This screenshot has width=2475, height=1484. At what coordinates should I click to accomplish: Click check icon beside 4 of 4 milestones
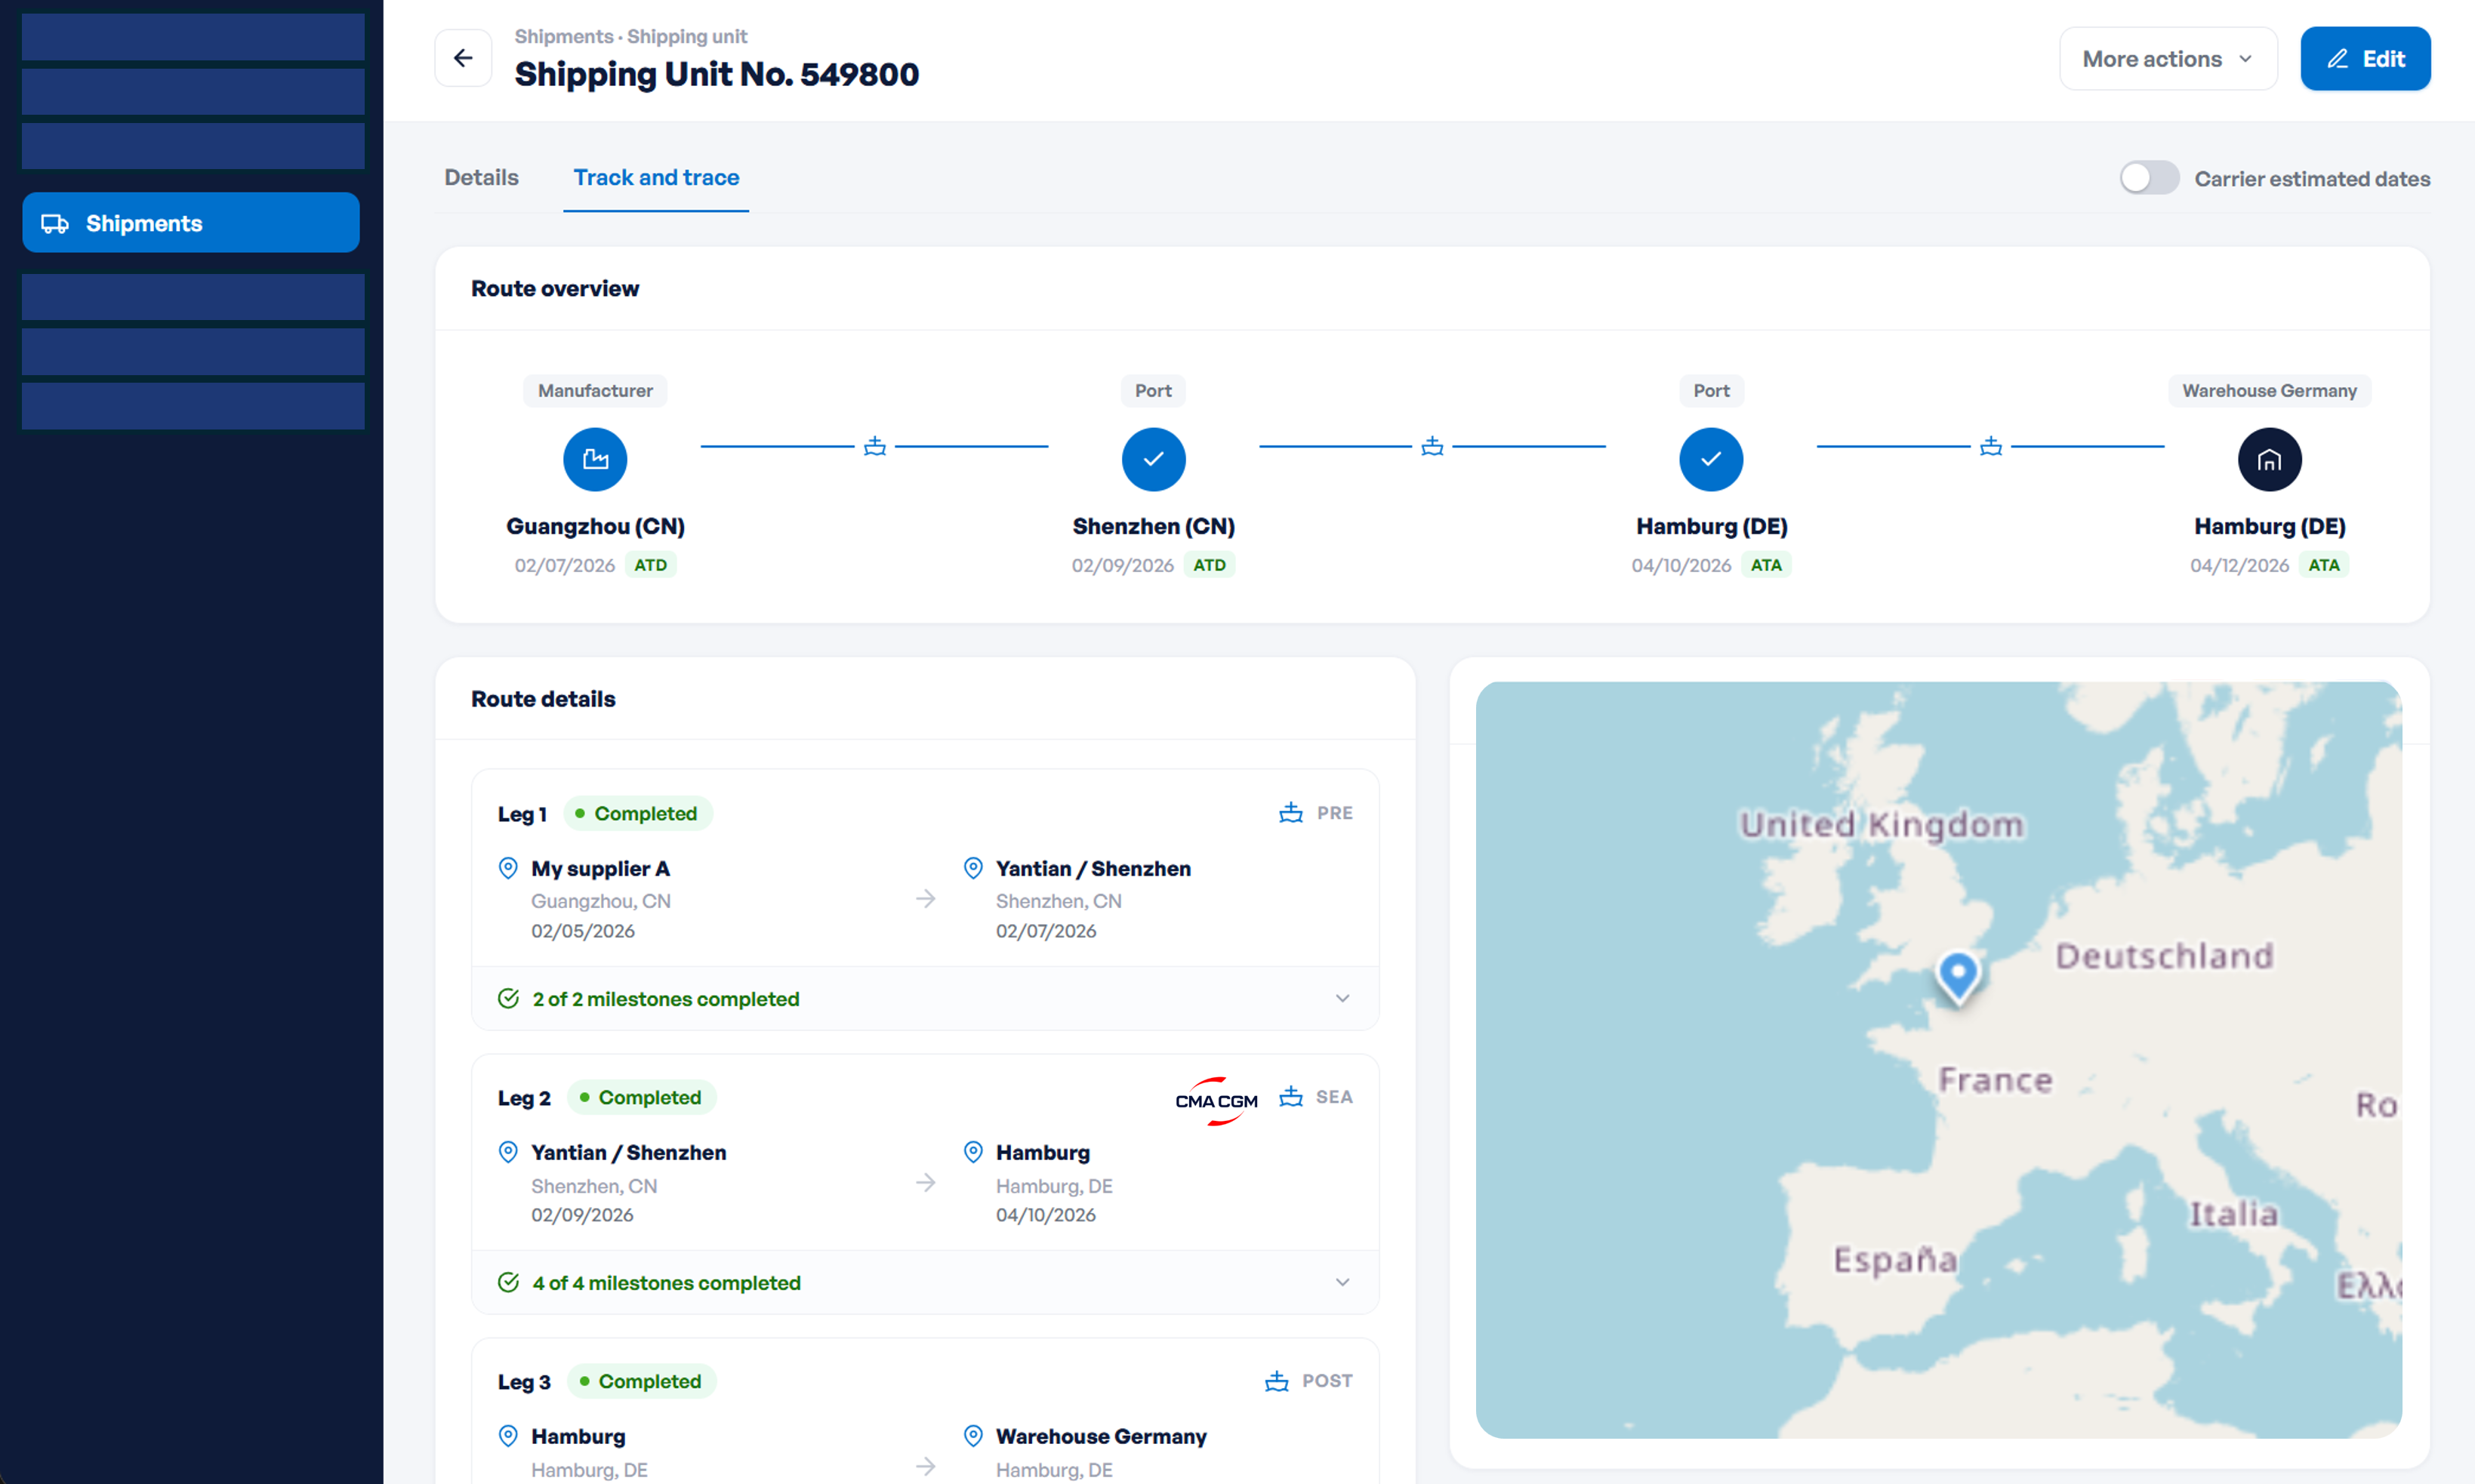point(508,1283)
